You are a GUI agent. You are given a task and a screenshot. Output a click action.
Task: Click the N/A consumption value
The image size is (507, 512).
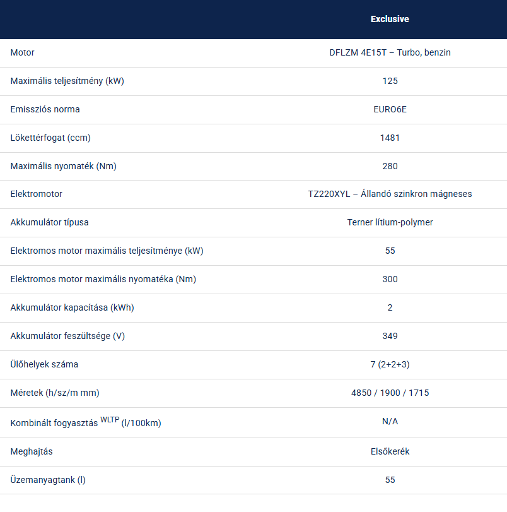(x=390, y=422)
